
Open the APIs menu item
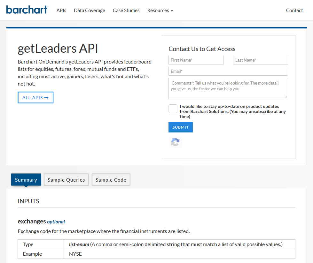(61, 10)
